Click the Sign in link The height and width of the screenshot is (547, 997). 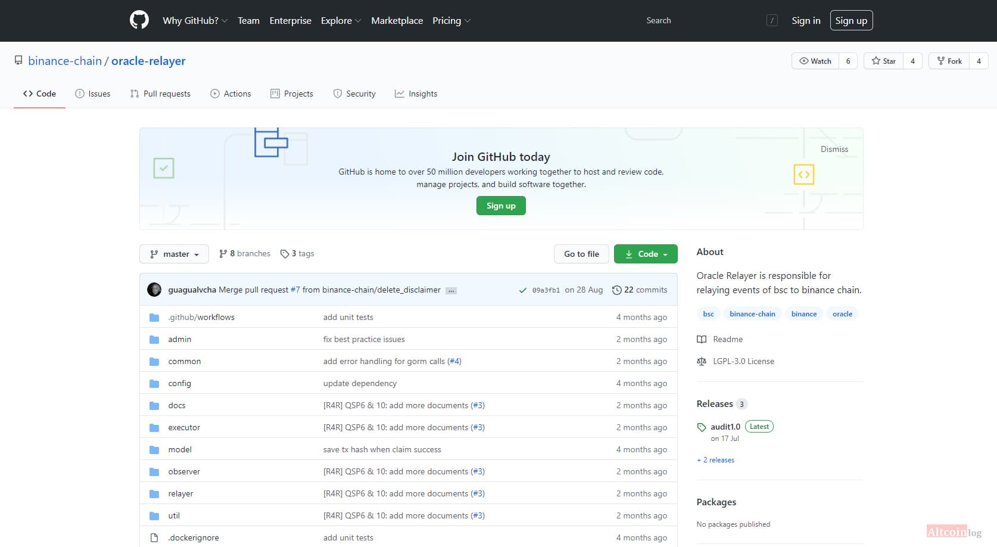(x=806, y=20)
